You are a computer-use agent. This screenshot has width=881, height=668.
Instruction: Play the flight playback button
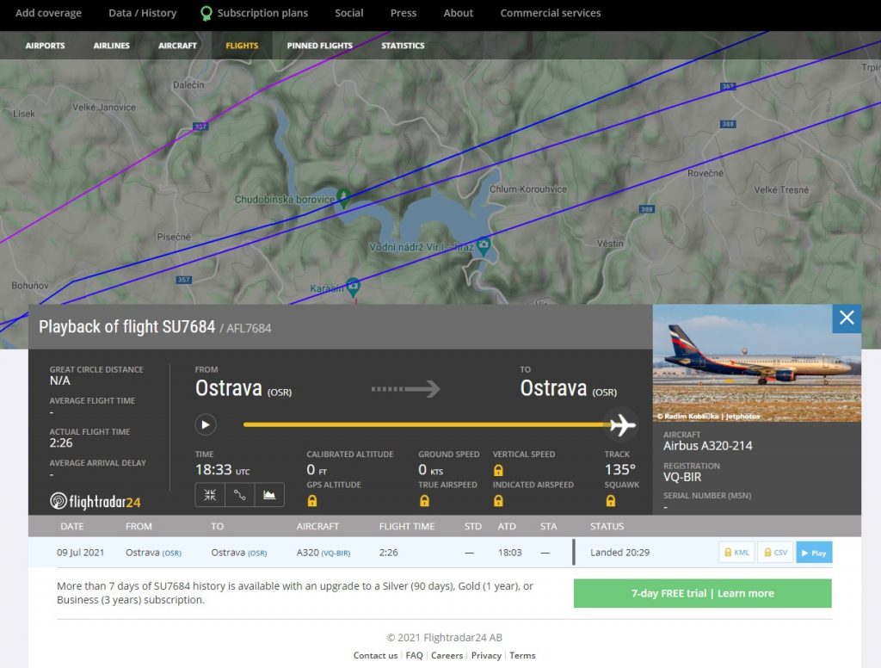206,424
